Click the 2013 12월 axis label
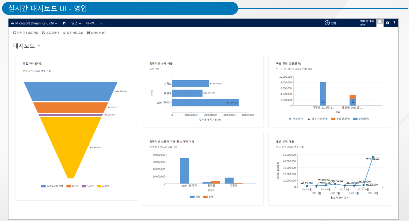This screenshot has height=221, width=409. coord(373,193)
